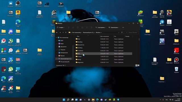182x102 pixels.
Task: Switch to large icons view in status bar
Action: click(138, 65)
